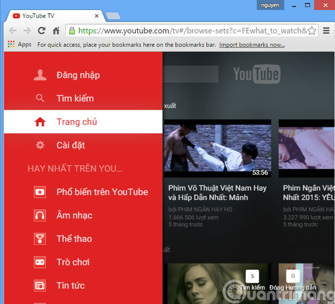
Task: Open a new tab next to YouTube TV
Action: pyautogui.click(x=113, y=16)
